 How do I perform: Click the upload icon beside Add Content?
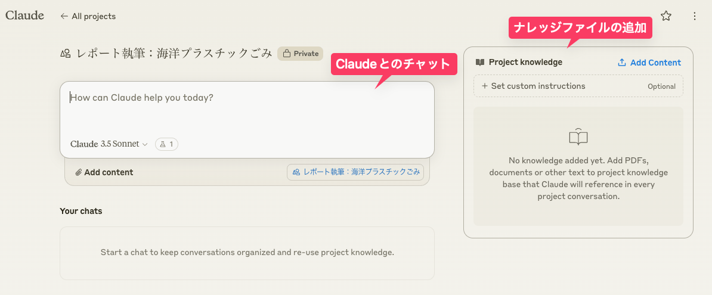point(622,63)
